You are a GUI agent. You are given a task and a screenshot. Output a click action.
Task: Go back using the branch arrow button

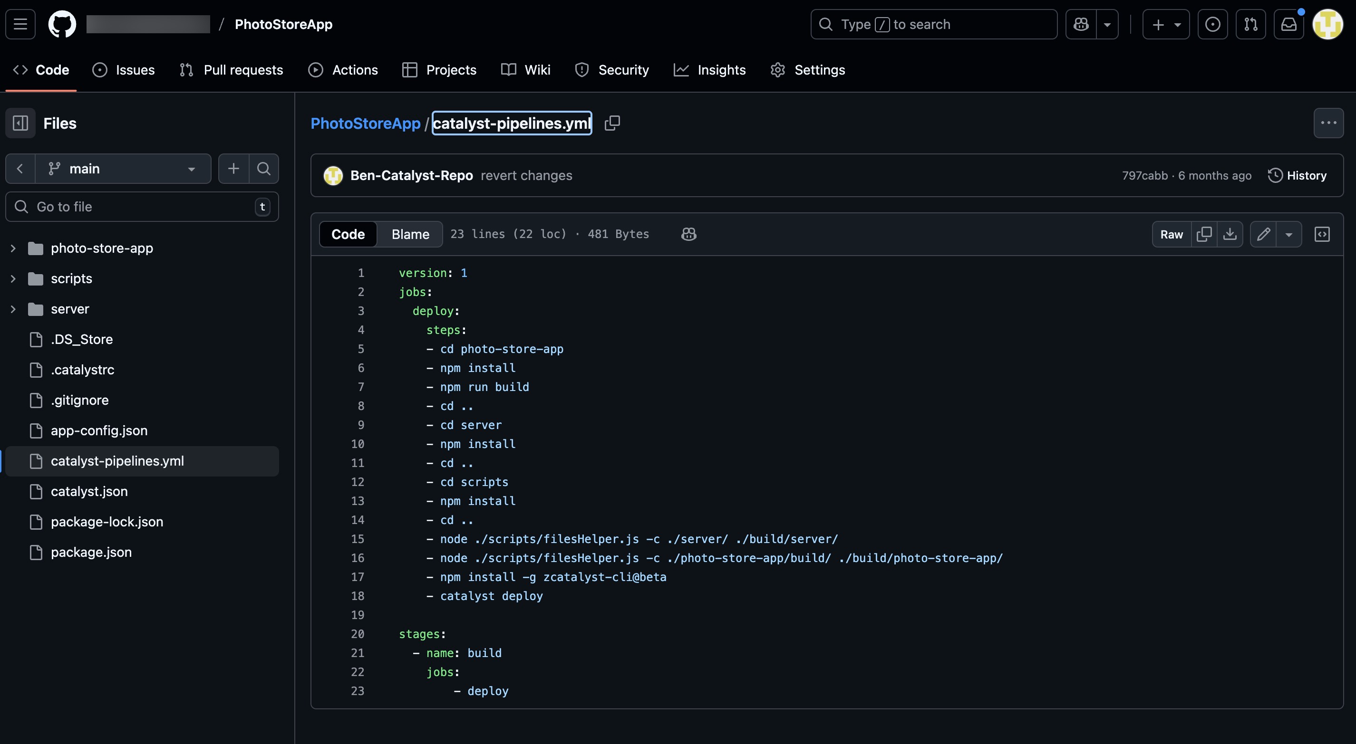[x=20, y=168]
